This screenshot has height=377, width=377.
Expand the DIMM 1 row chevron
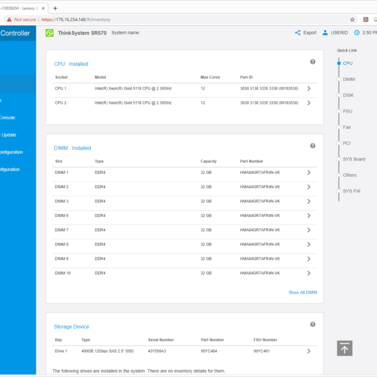coord(309,173)
